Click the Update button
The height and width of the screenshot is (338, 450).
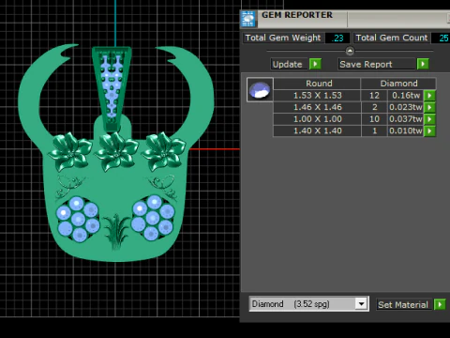click(288, 64)
